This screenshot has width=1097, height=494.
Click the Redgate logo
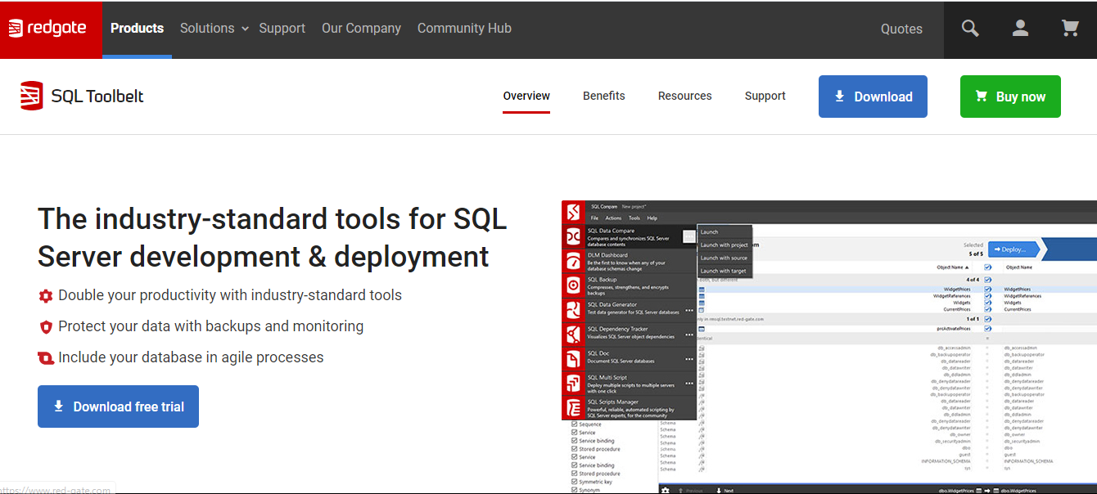point(47,29)
